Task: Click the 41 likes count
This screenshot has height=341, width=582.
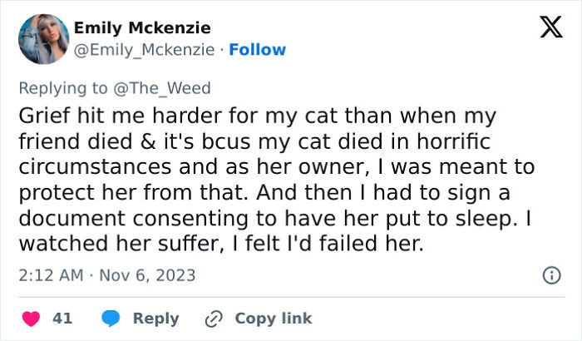Action: (x=62, y=319)
